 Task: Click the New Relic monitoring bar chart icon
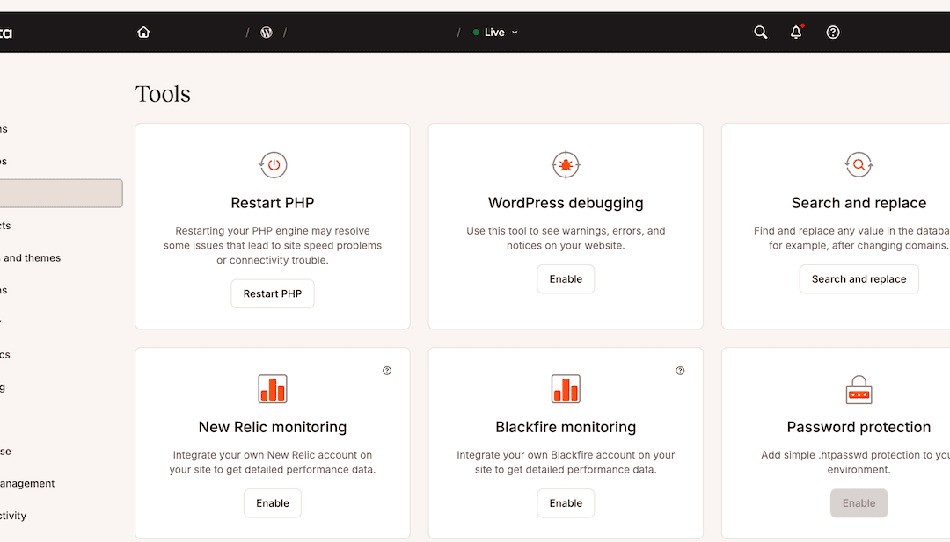coord(273,388)
